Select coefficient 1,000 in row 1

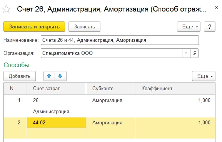coord(175,100)
